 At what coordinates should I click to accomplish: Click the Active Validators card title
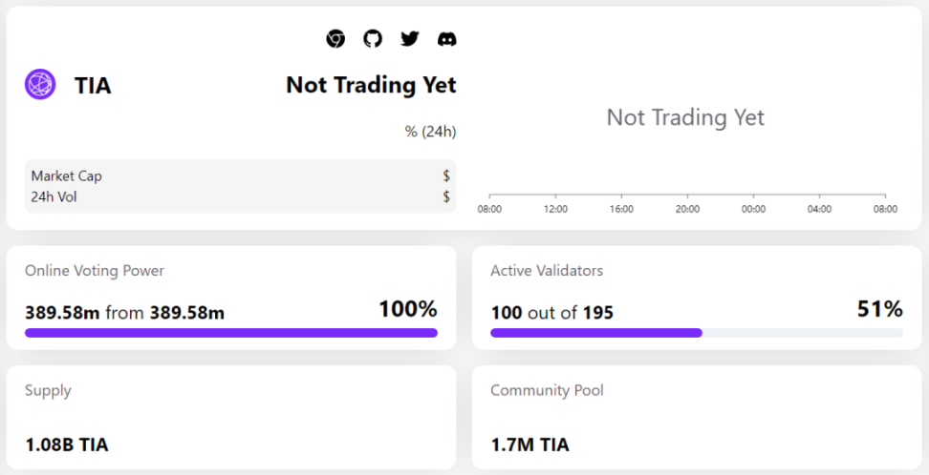(547, 271)
